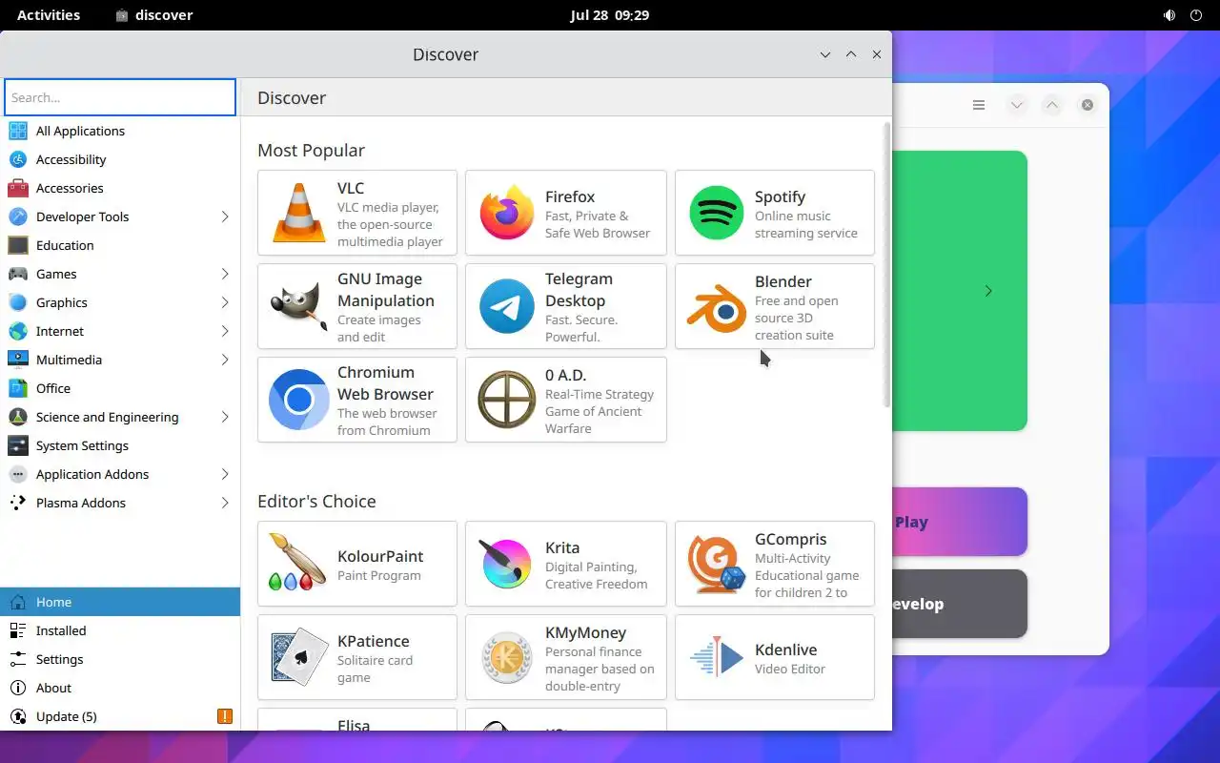Viewport: 1220px width, 763px height.
Task: Click "Editor's Choice" section heading
Action: point(316,501)
